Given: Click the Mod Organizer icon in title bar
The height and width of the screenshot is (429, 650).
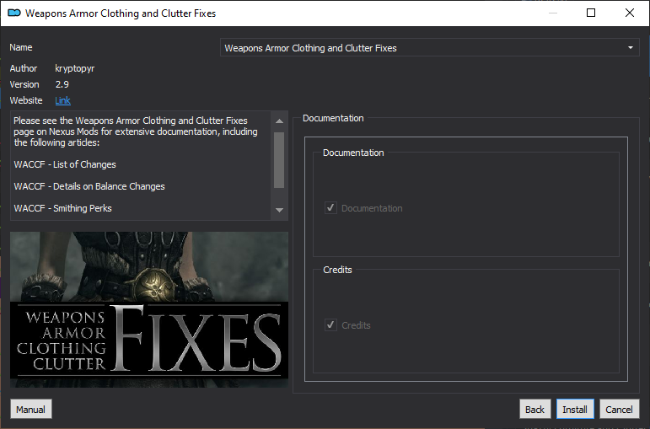Looking at the screenshot, I should 14,13.
